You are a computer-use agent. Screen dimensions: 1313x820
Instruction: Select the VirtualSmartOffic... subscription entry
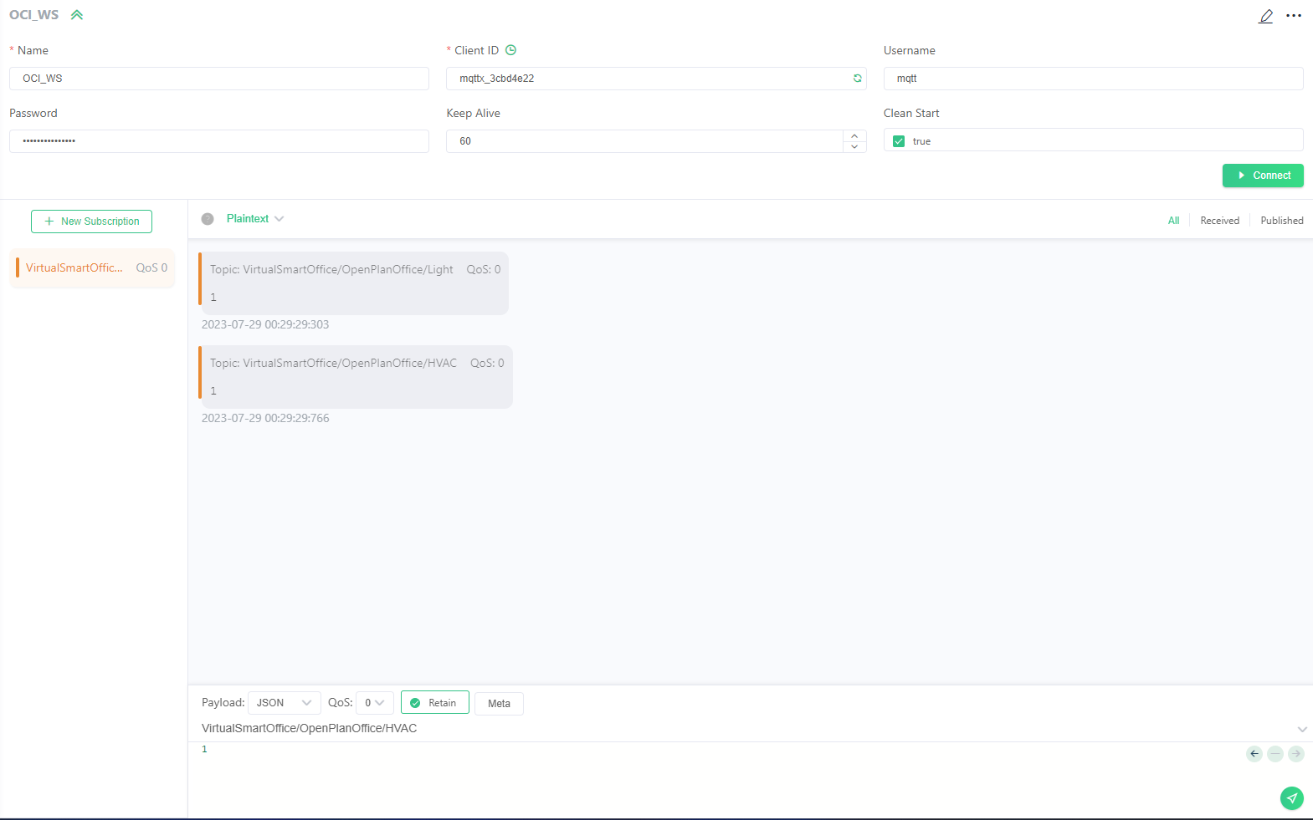click(92, 268)
